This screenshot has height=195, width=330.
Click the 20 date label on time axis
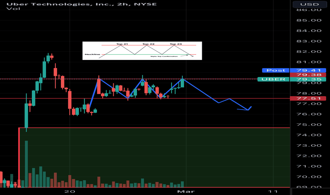(x=70, y=191)
